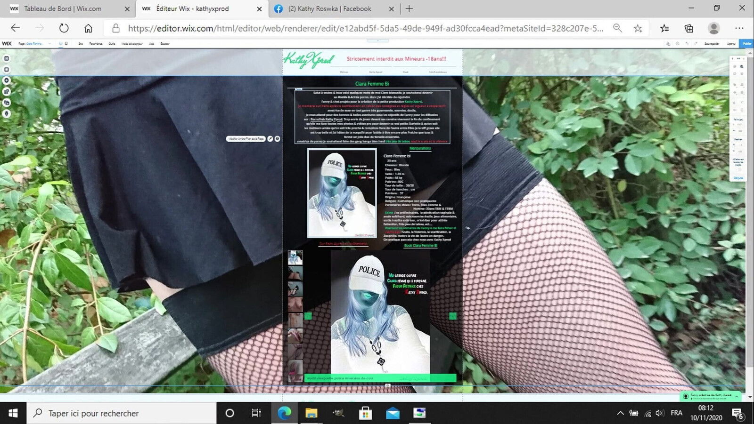
Task: Switch to desktop view editor icon
Action: tap(60, 44)
